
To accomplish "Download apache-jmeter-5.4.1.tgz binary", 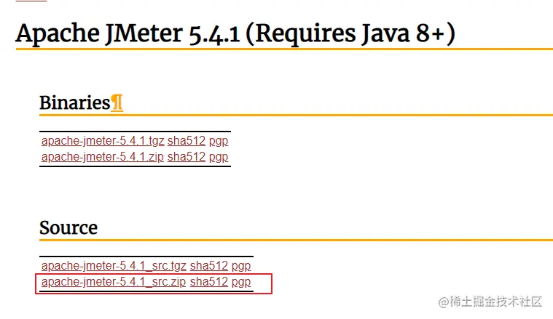I will click(x=103, y=141).
